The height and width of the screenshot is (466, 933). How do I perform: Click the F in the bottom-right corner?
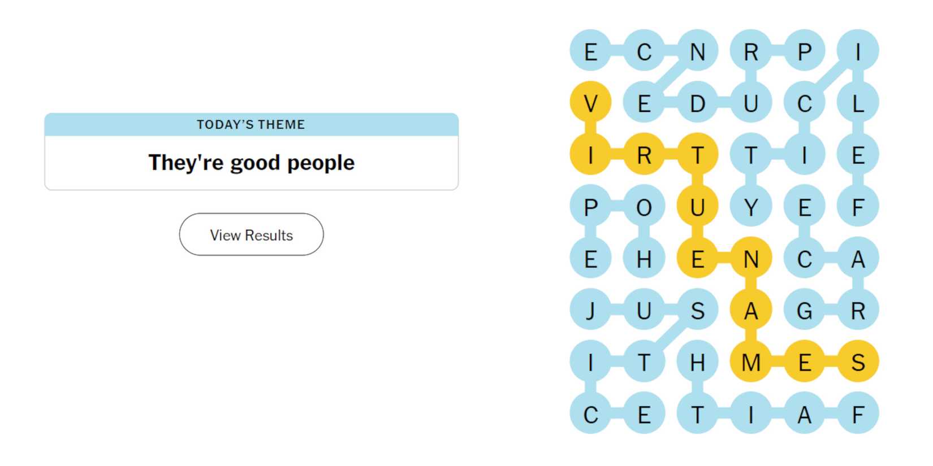tap(858, 413)
